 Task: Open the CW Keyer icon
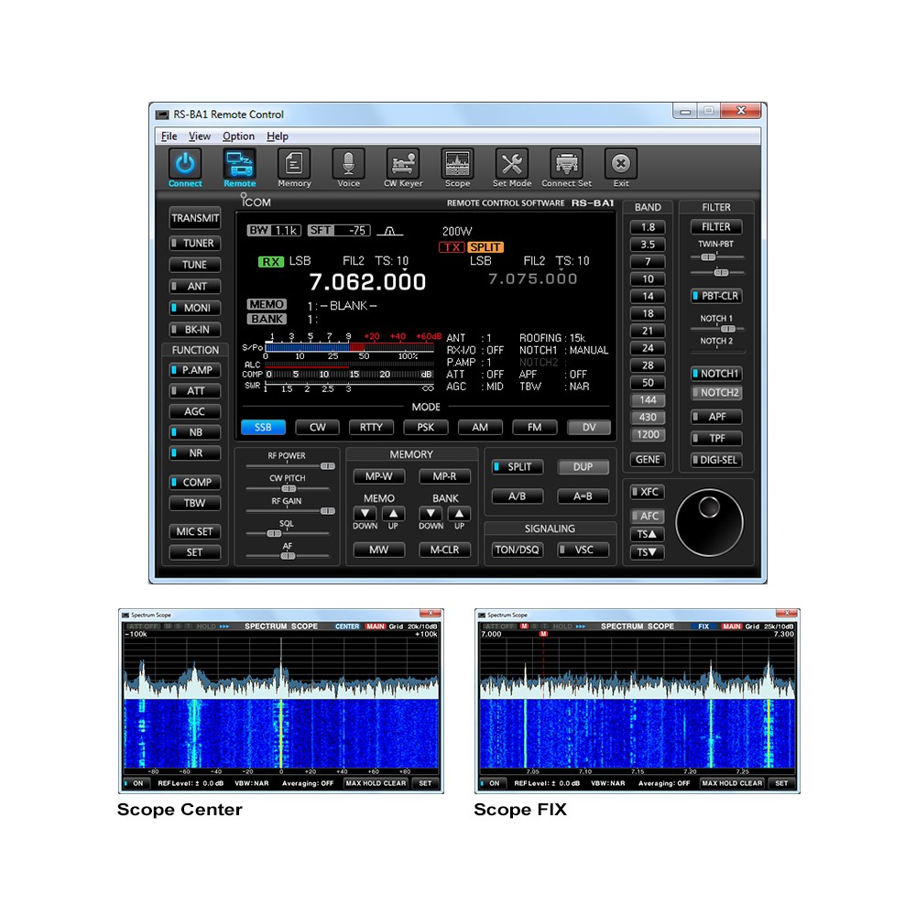pyautogui.click(x=403, y=165)
